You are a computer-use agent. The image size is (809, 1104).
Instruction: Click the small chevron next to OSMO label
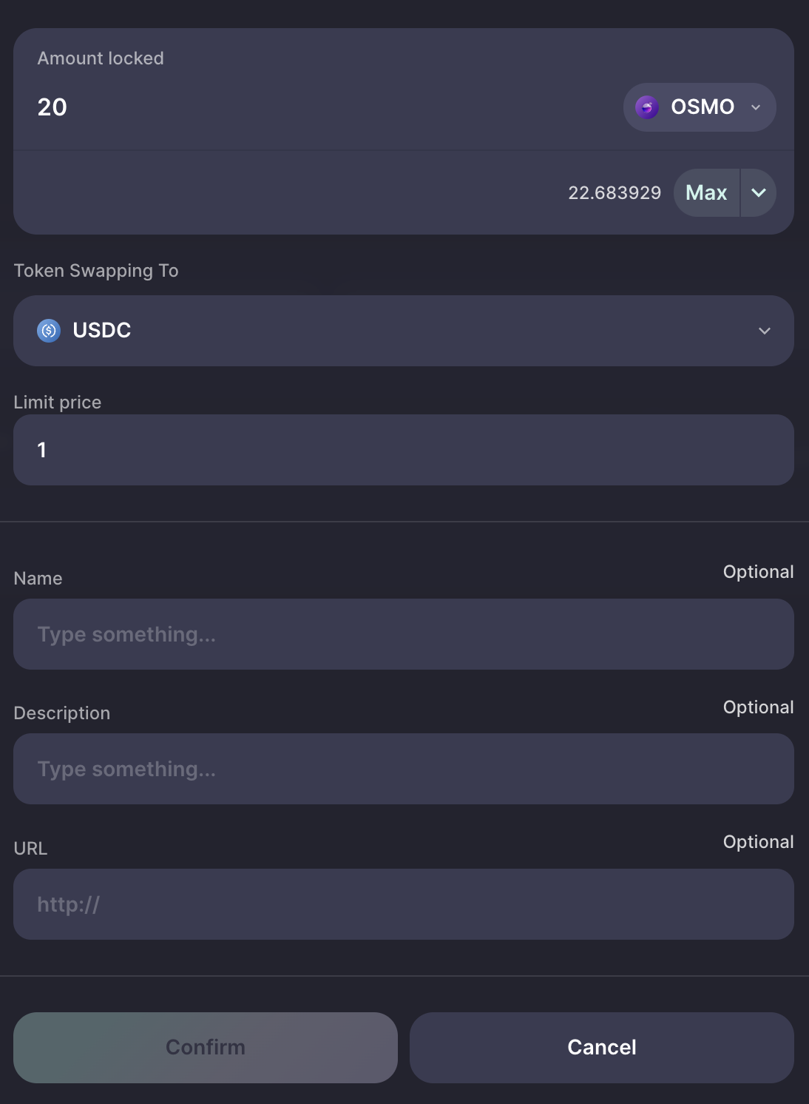(x=756, y=107)
